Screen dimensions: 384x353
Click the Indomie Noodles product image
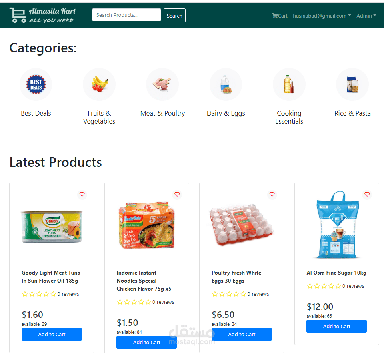[x=147, y=225]
